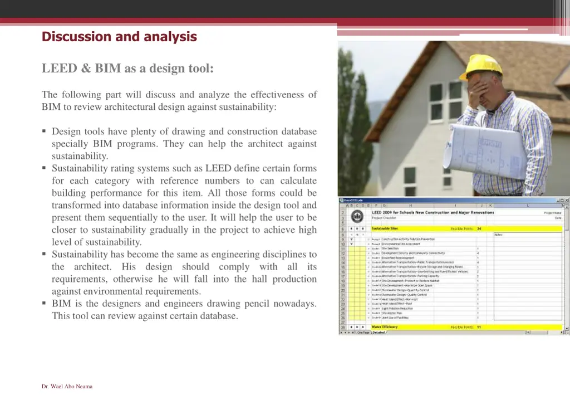Image resolution: width=570 pixels, height=395 pixels.
Task: Click the bullet starting "BIM is the designers"
Action: pos(184,310)
